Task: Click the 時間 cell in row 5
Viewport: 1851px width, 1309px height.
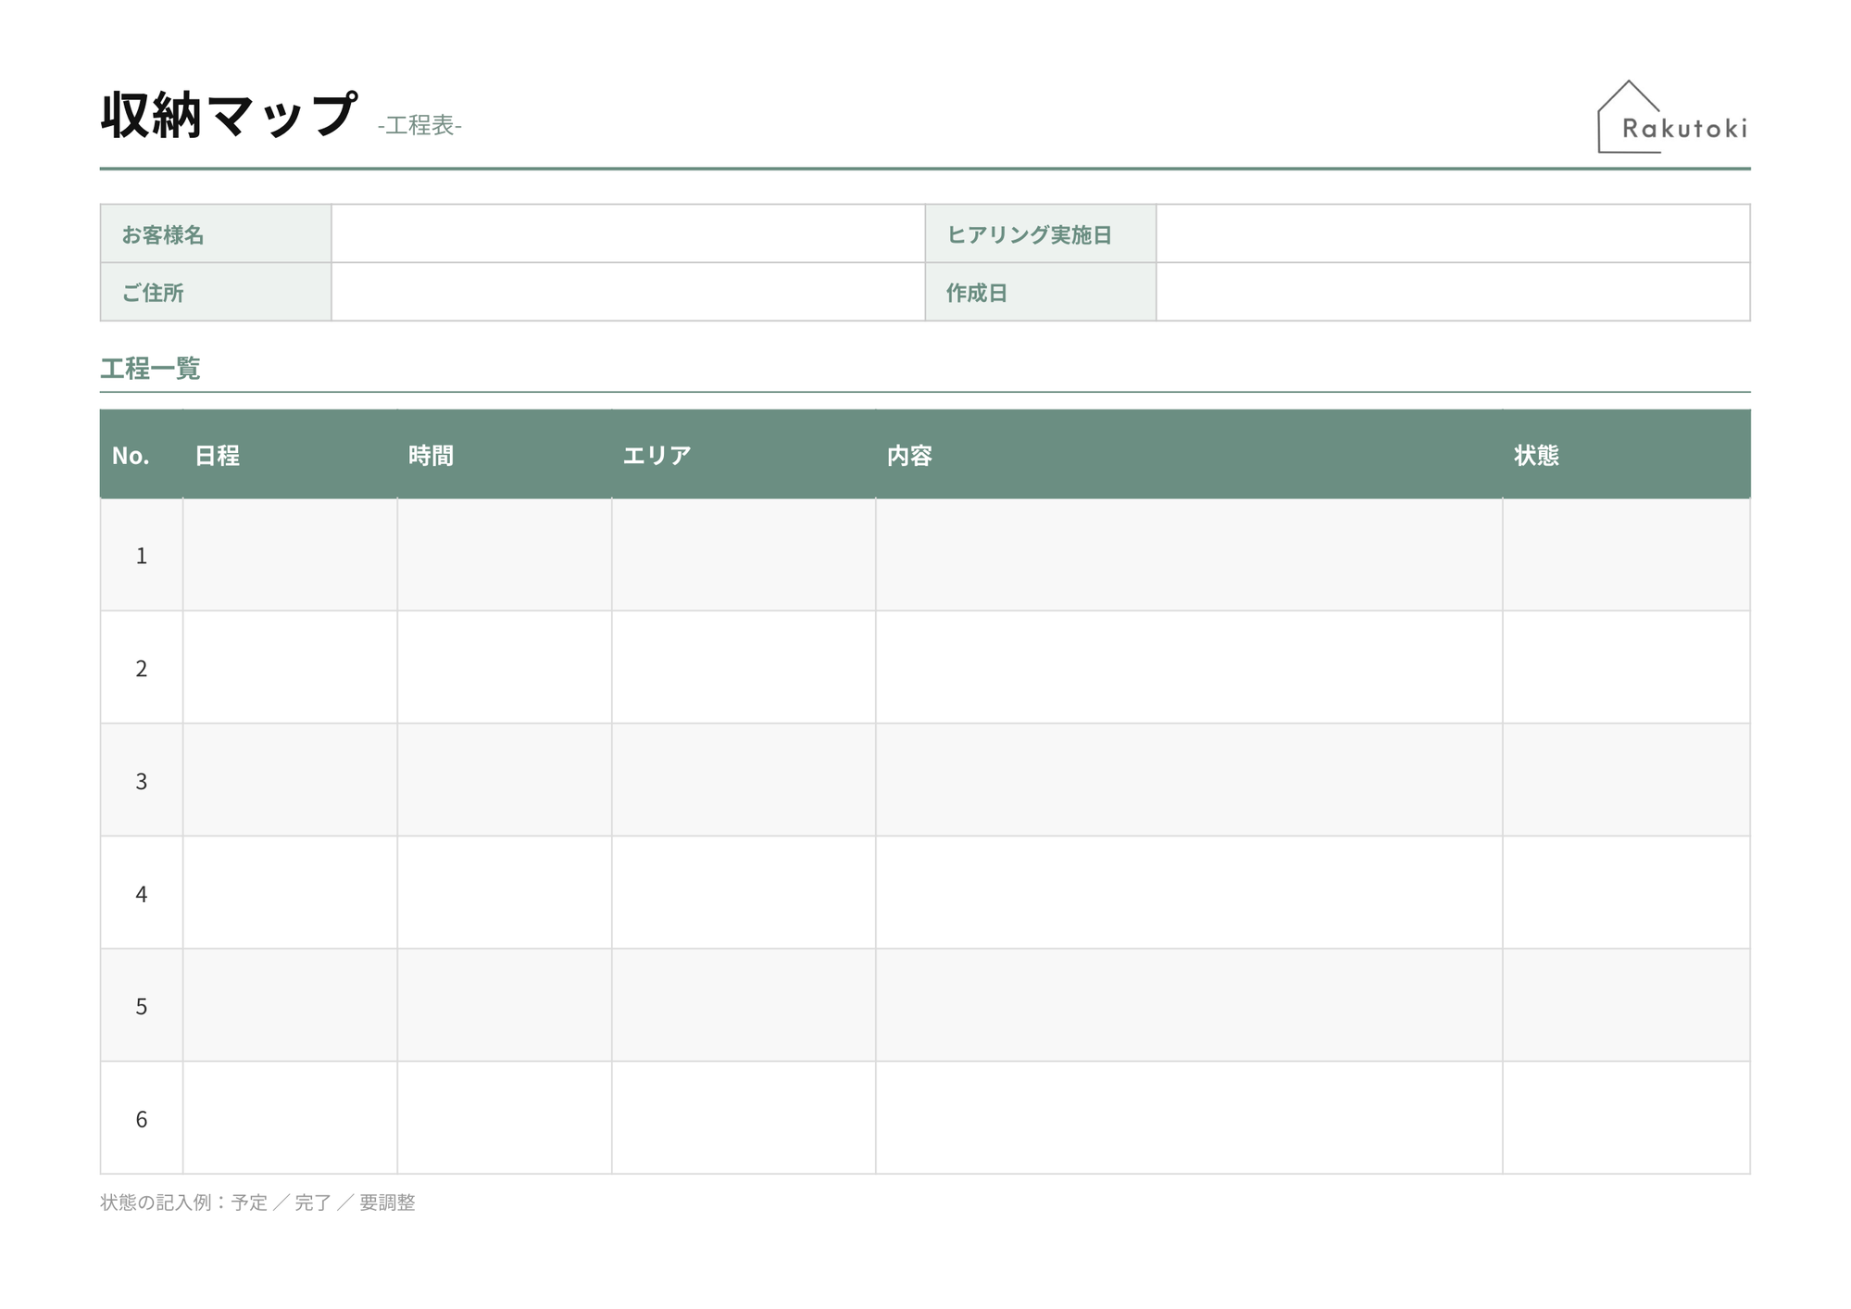Action: 505,1005
